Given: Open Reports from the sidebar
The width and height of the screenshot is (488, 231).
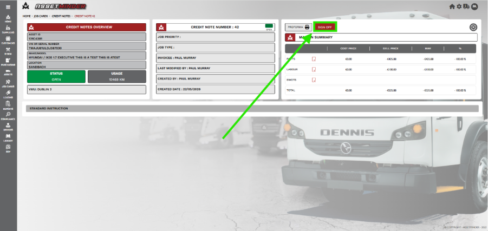Looking at the screenshot, I should point(8,105).
